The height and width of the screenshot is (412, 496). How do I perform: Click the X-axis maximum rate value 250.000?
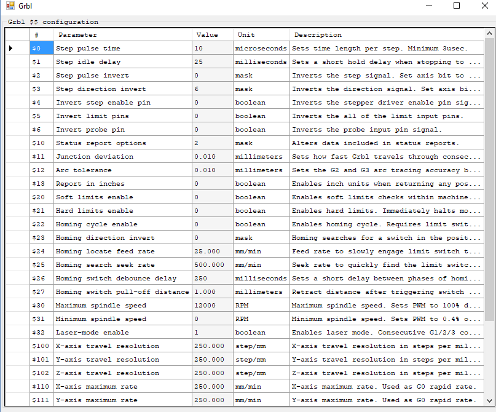click(213, 386)
